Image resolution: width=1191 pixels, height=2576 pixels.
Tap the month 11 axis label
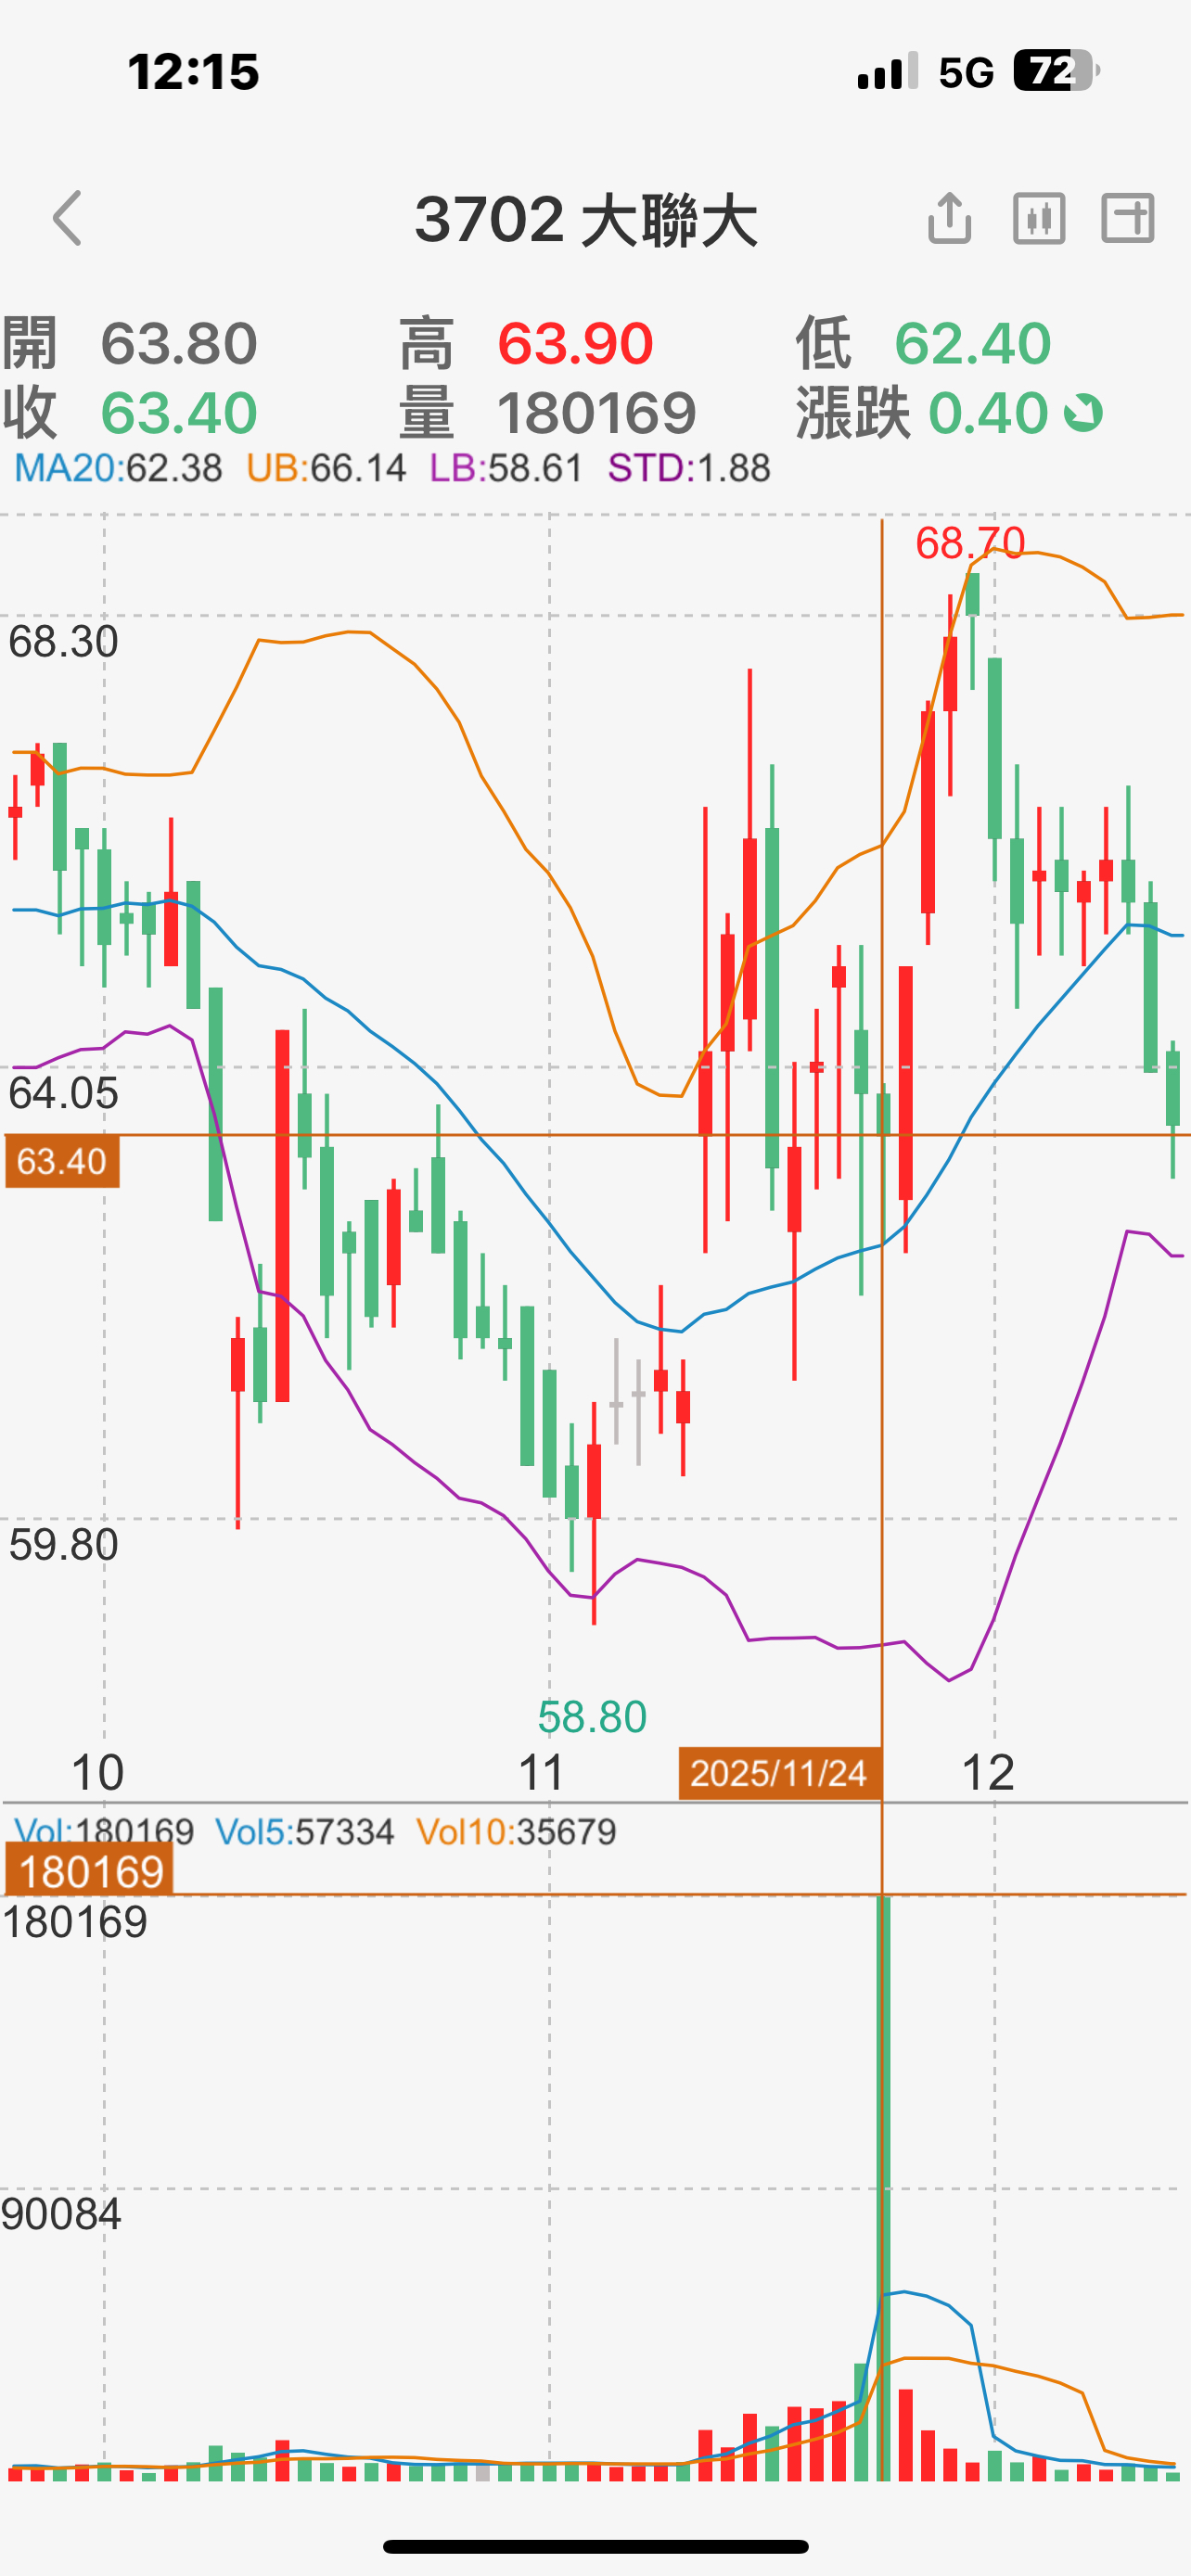(x=541, y=1773)
